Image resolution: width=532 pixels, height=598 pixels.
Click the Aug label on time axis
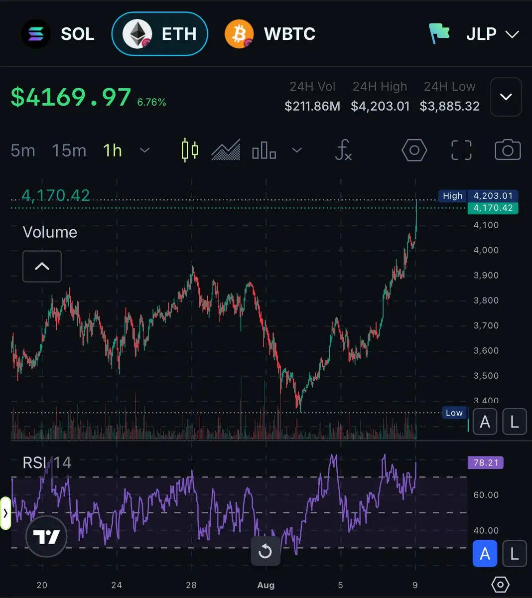[266, 585]
